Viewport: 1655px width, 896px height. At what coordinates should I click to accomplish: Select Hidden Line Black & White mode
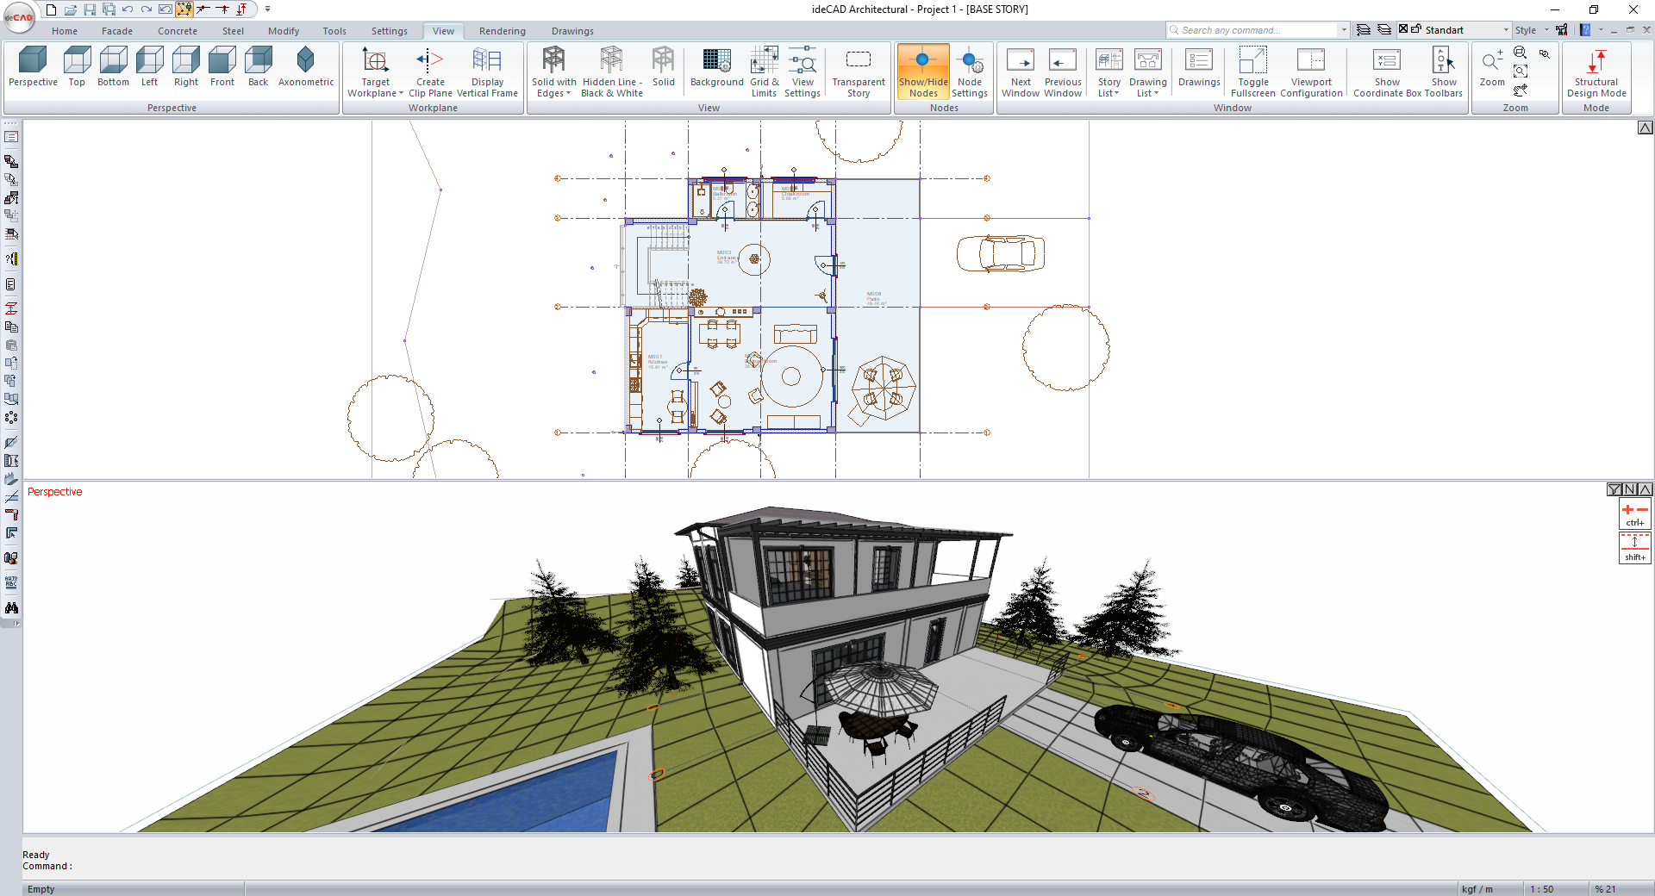612,72
